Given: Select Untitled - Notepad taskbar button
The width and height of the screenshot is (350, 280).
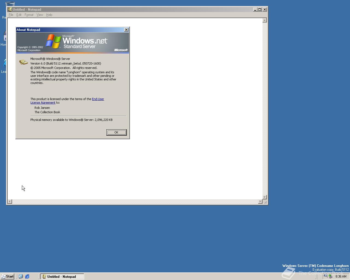Looking at the screenshot, I should [62, 276].
